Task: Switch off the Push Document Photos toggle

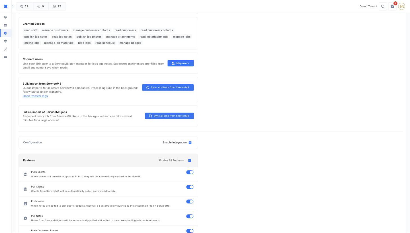Action: click(190, 231)
